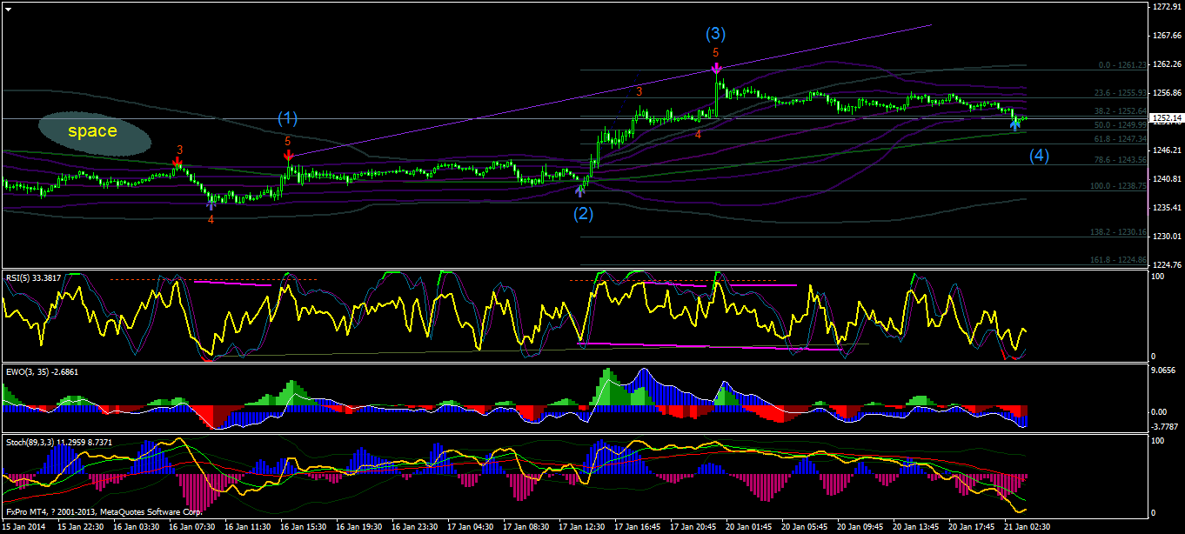This screenshot has height=534, width=1185.
Task: Click the 1246.21 price axis value
Action: pos(1166,150)
